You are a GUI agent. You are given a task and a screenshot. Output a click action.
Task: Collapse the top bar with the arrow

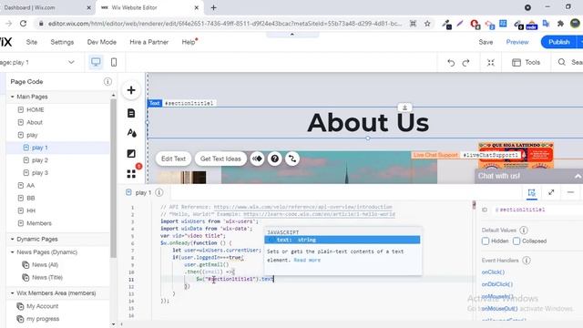click(x=292, y=35)
